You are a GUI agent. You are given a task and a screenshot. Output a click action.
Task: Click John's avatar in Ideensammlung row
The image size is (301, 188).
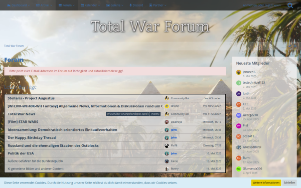167,130
